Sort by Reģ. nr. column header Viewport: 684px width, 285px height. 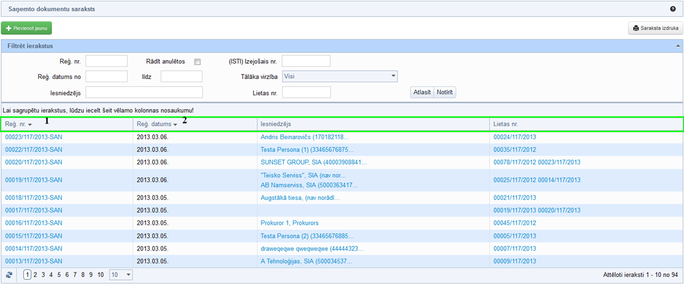coord(19,124)
